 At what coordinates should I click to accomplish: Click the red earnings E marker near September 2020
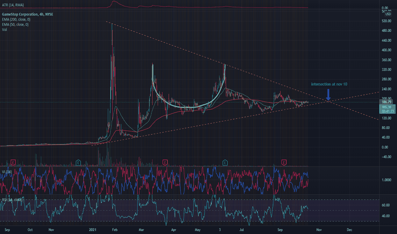13,163
